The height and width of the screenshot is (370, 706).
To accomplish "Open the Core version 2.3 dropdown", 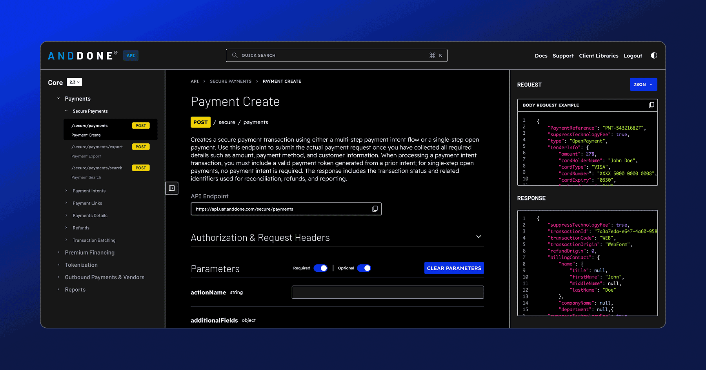I will pos(74,82).
